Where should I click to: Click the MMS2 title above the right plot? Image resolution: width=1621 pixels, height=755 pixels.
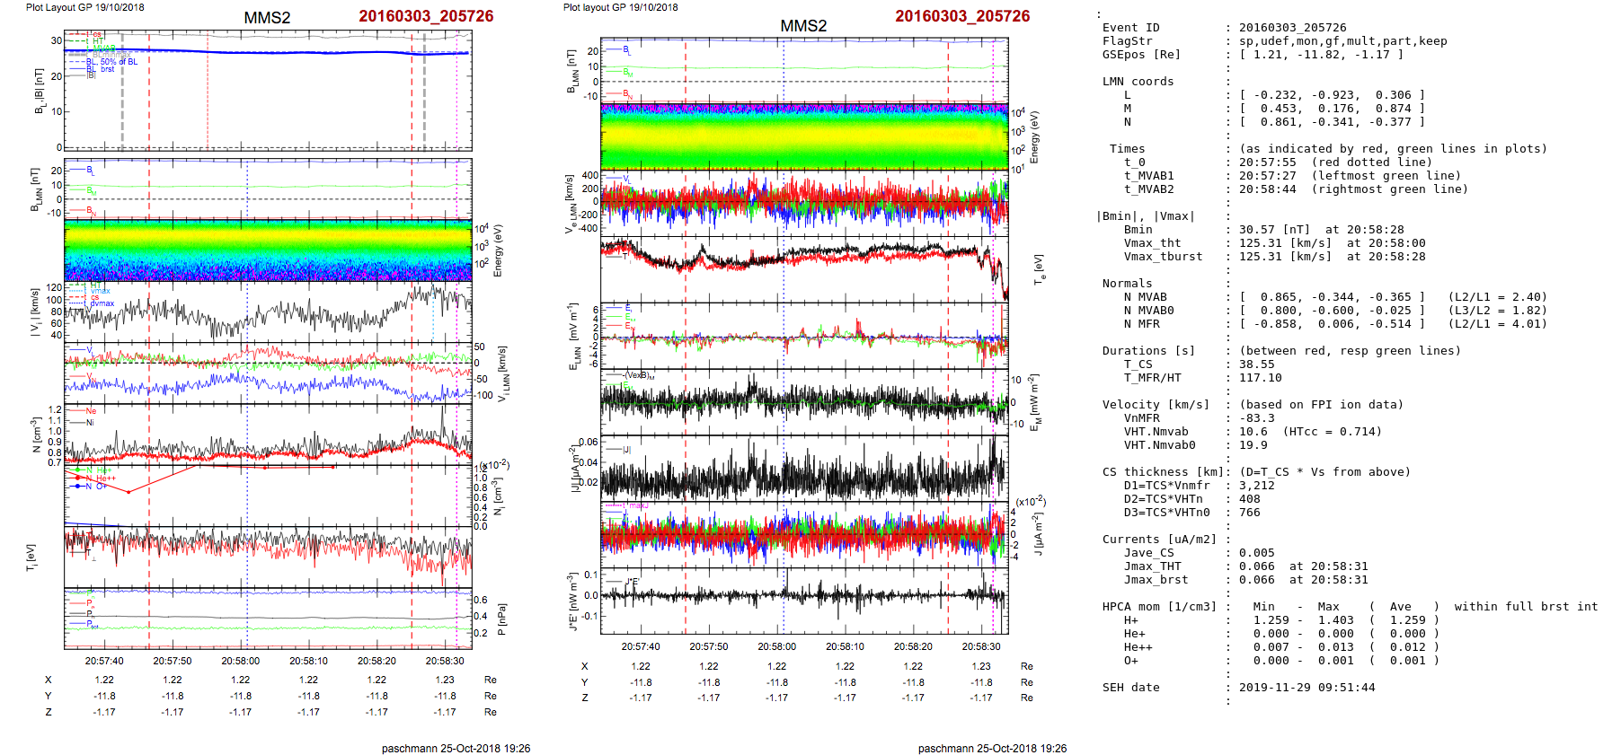point(803,26)
